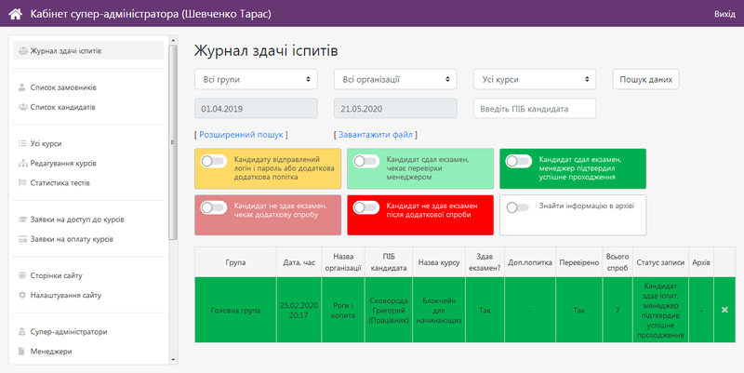Click the 'Група' column header
This screenshot has height=373, width=744.
click(x=235, y=262)
